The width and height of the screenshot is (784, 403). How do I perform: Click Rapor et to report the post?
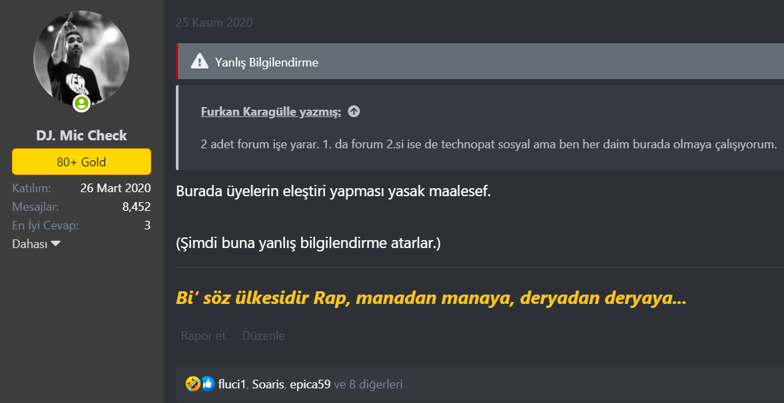pyautogui.click(x=203, y=336)
